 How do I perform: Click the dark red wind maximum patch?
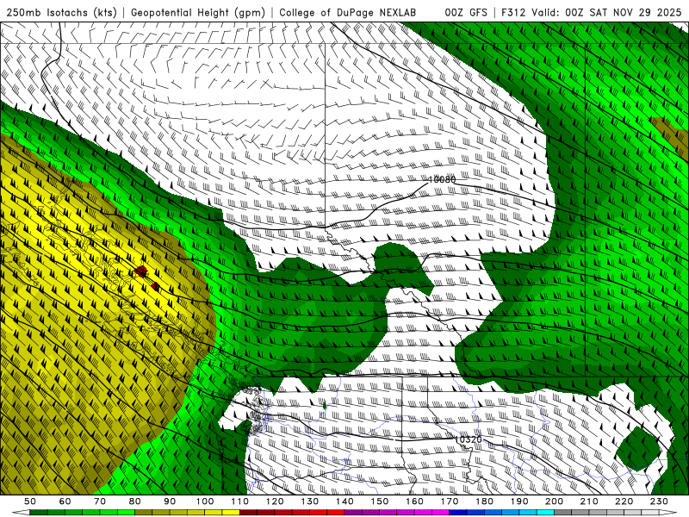click(x=141, y=271)
